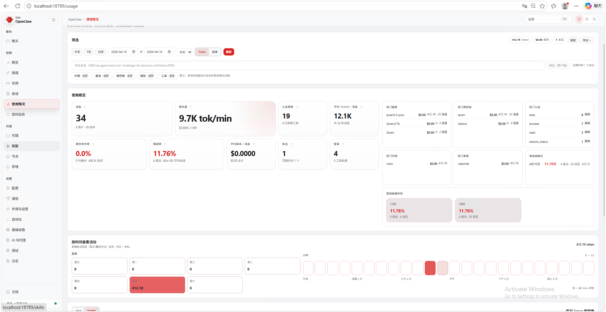606x312 pixels.
Task: Open 会话 in the sidebar
Action: 32,94
